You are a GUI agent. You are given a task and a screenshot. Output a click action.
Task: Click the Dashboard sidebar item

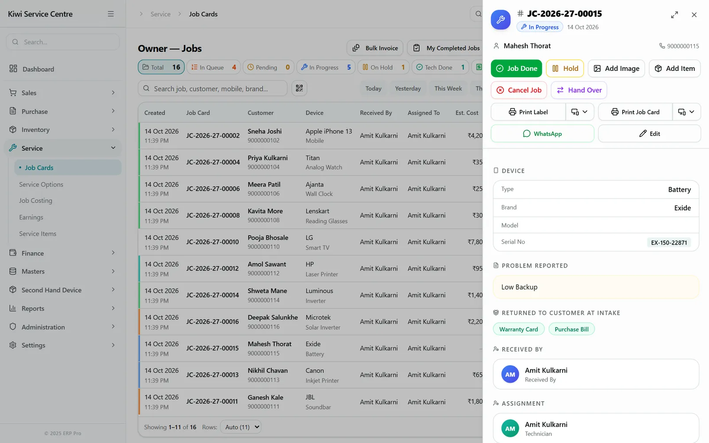(63, 69)
